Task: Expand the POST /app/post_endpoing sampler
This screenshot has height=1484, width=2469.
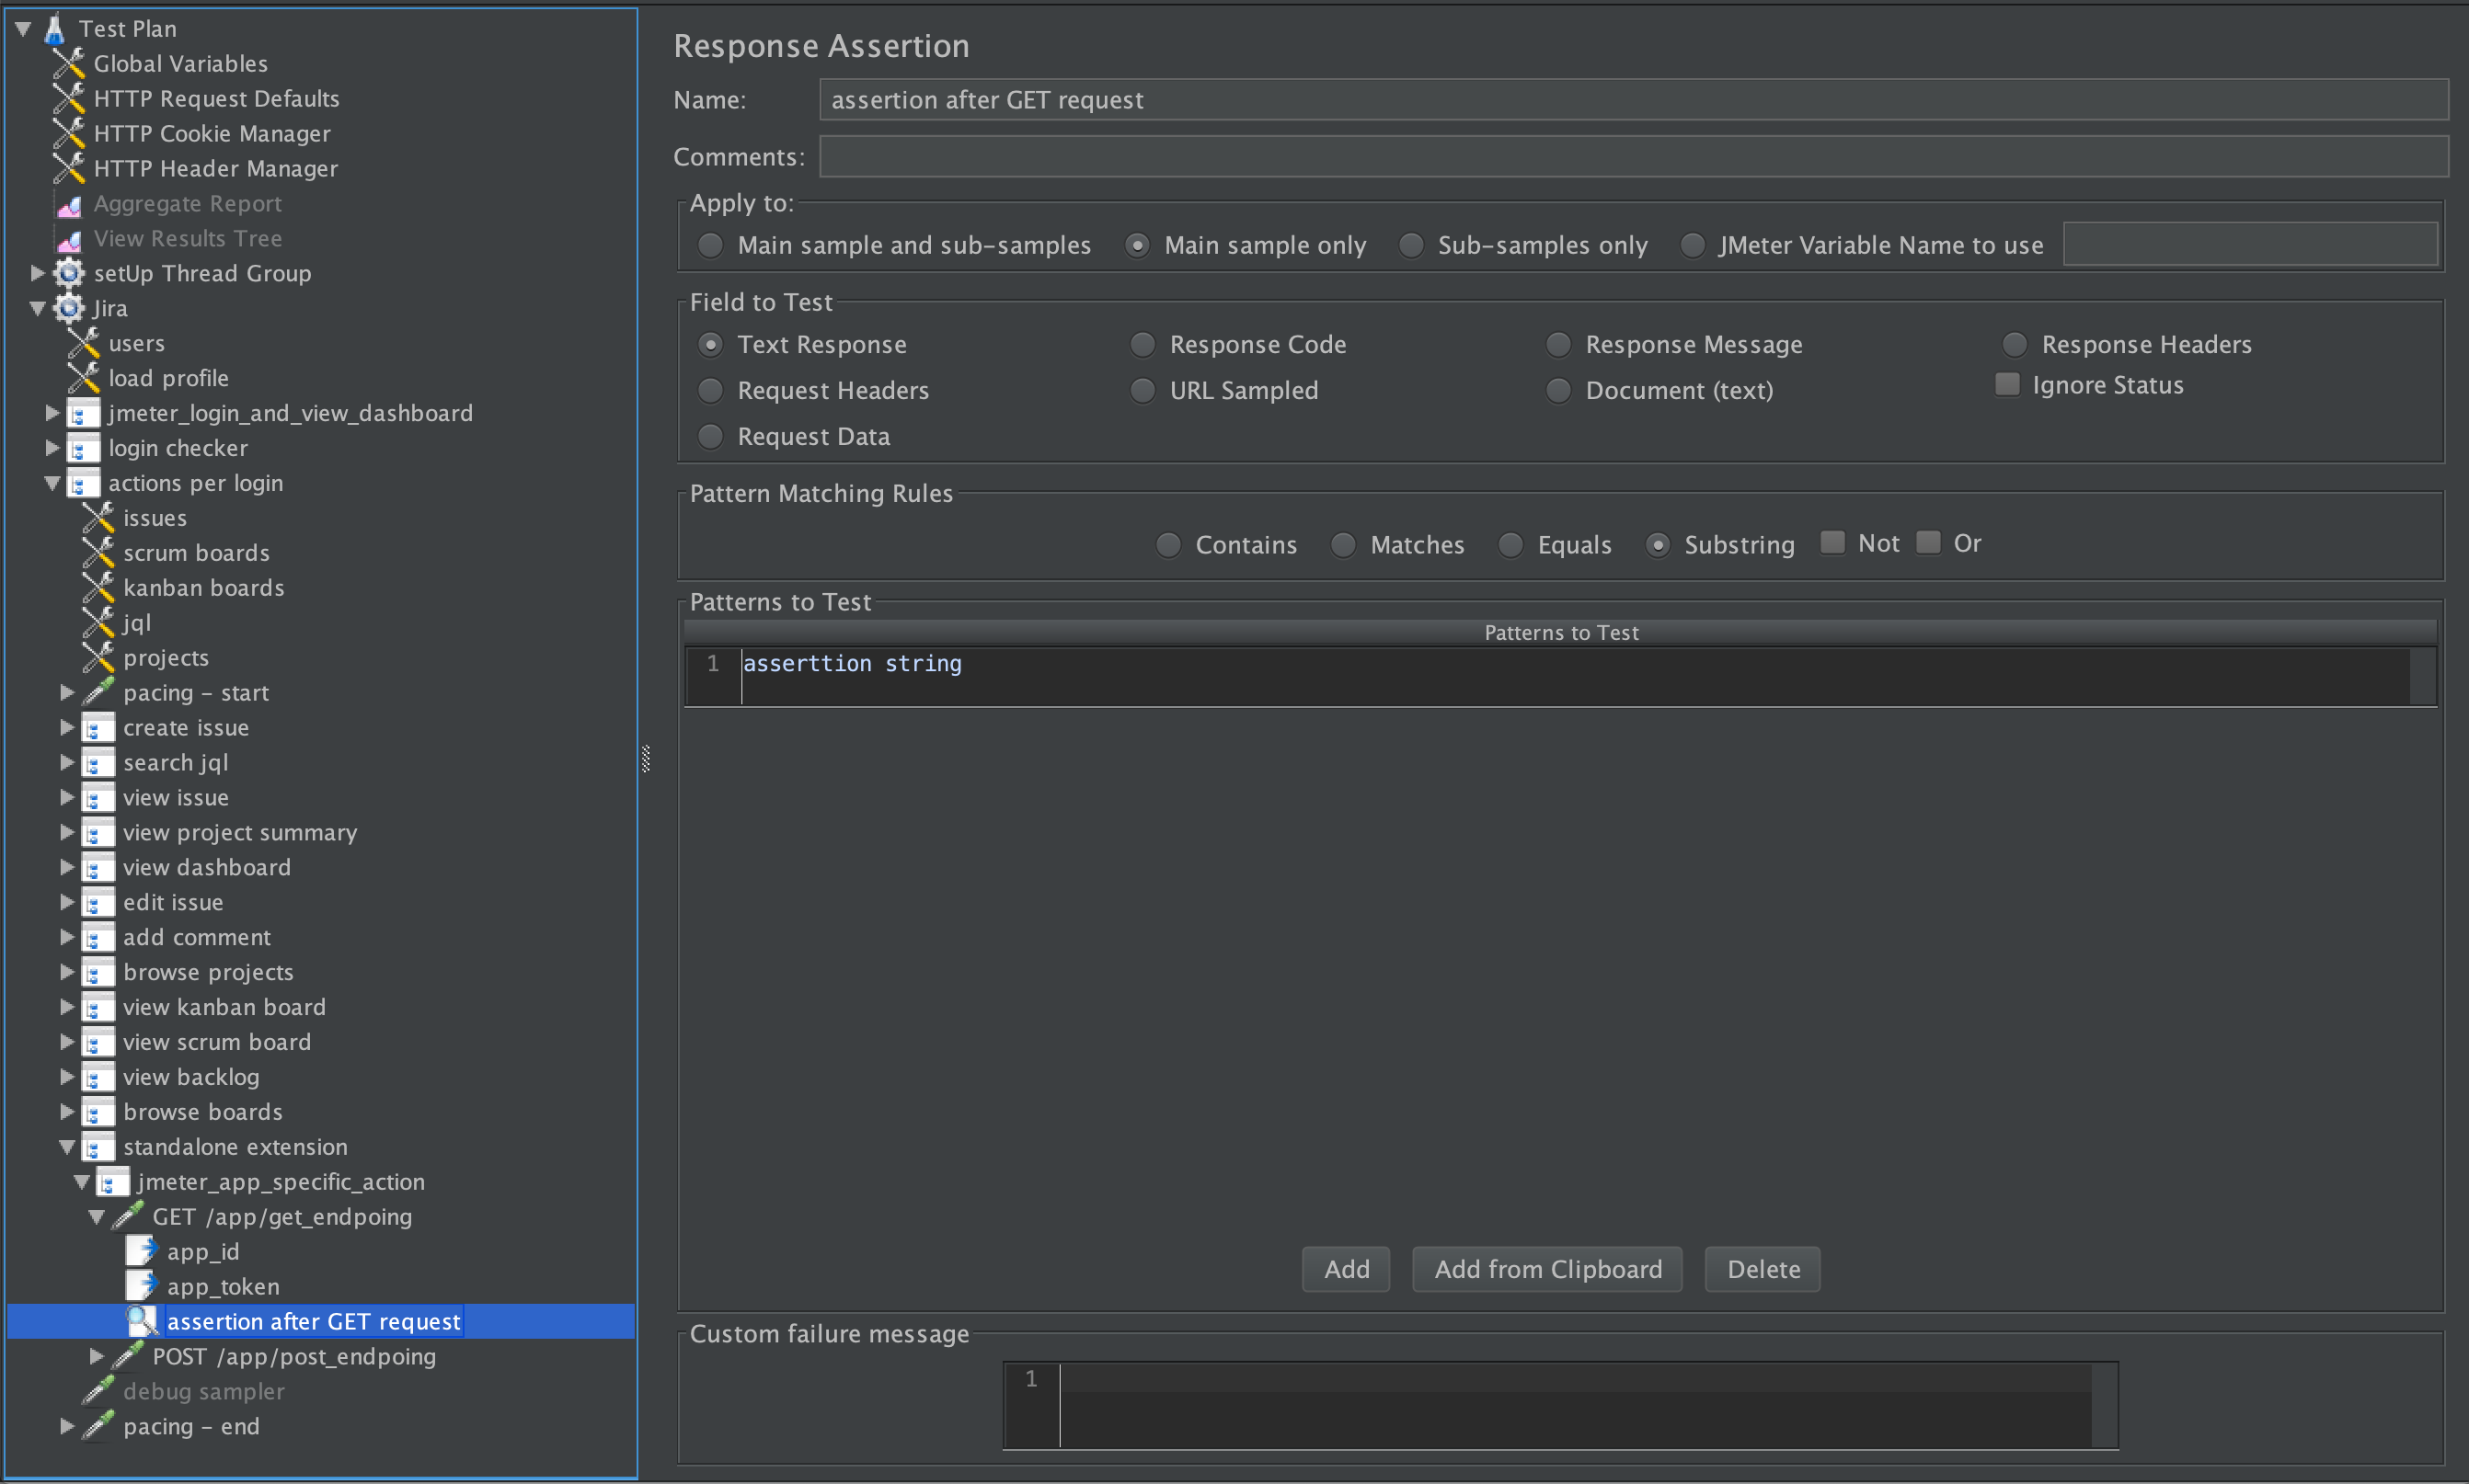Action: pos(96,1355)
